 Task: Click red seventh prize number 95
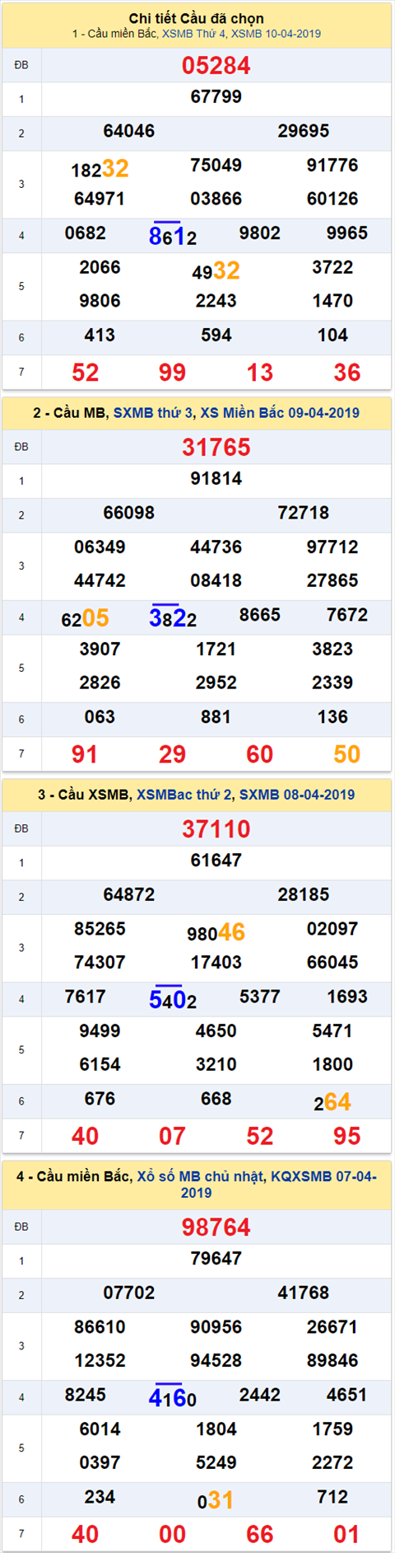(x=347, y=1137)
